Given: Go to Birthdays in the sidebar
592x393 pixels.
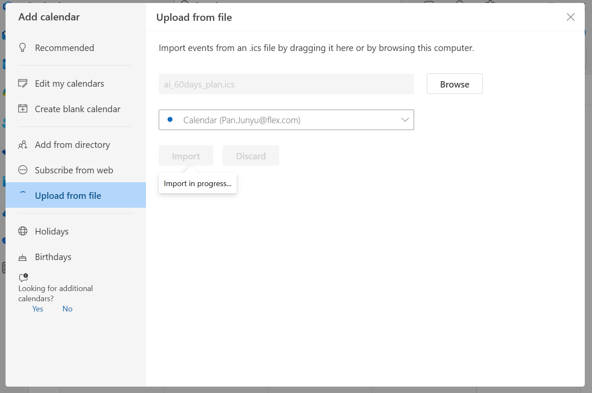Looking at the screenshot, I should point(53,257).
